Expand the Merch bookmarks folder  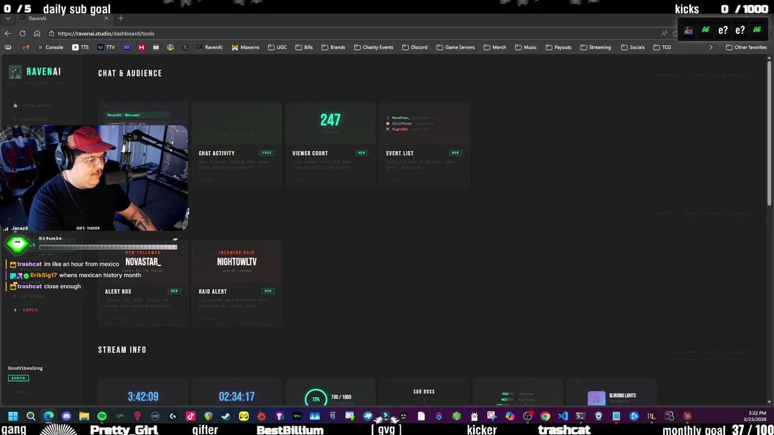pos(495,47)
